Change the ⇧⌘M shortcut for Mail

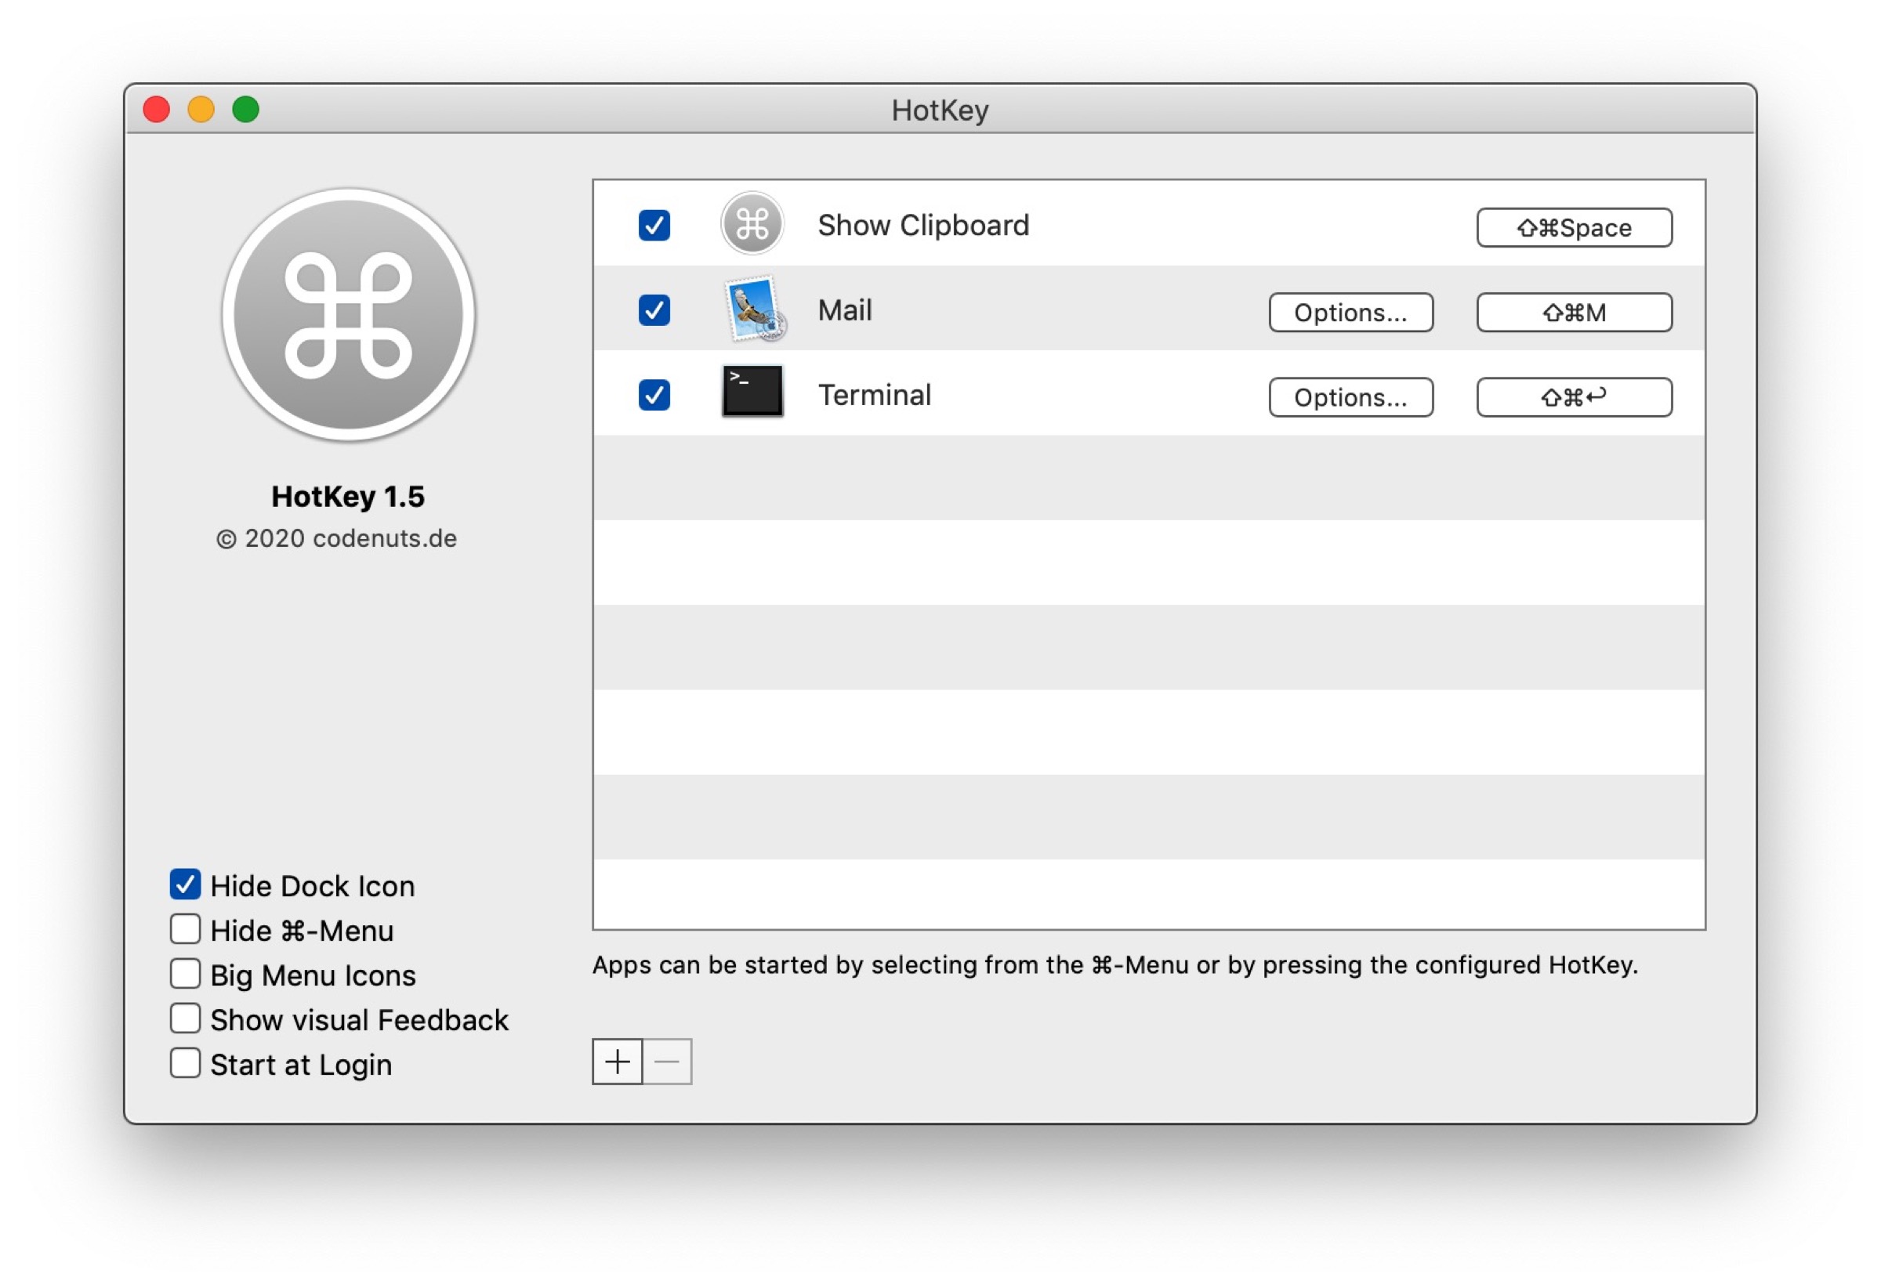pyautogui.click(x=1574, y=313)
